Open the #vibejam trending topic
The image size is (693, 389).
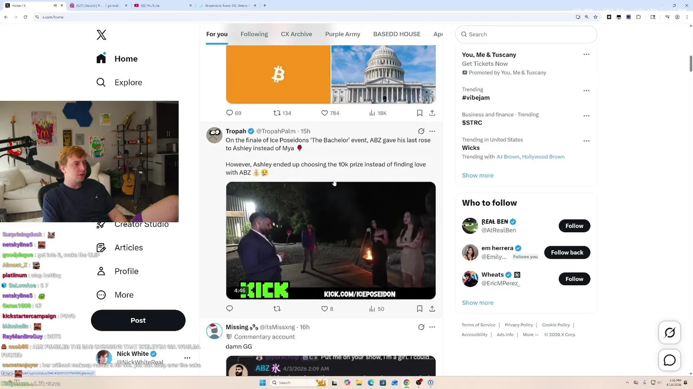pyautogui.click(x=476, y=98)
